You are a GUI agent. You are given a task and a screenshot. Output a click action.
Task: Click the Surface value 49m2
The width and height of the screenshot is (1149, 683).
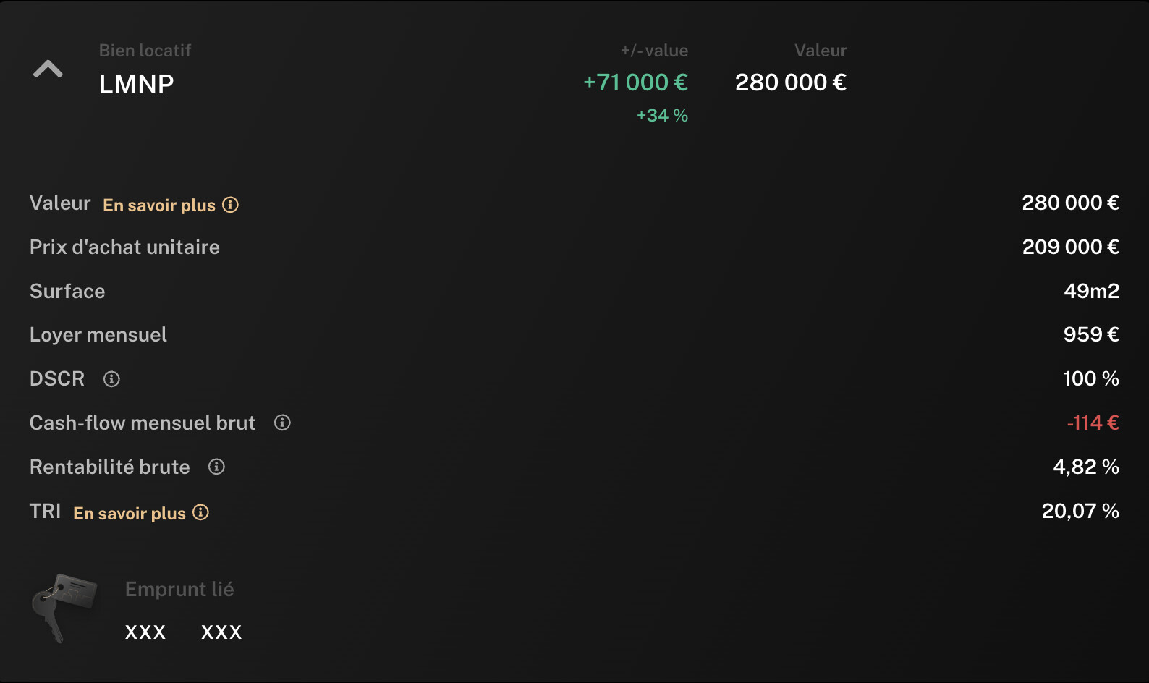[x=1092, y=292]
